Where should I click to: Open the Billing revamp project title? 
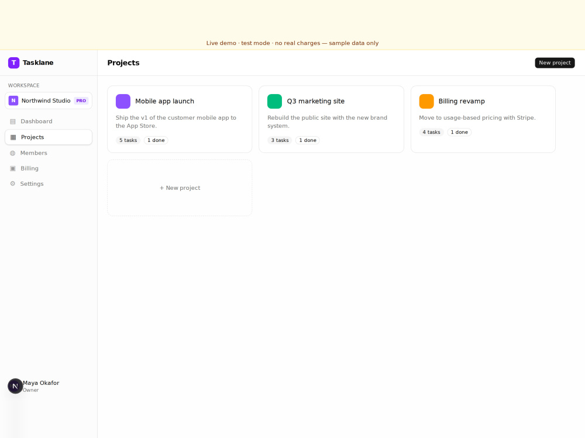[462, 101]
